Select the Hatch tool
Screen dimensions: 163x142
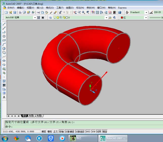tap(4, 81)
